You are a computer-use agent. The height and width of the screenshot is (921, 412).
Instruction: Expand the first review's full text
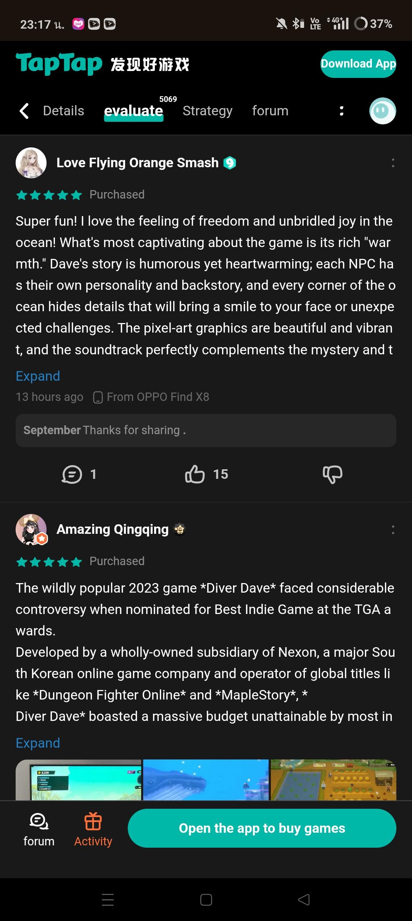[x=38, y=376]
